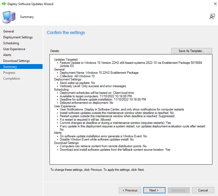Click 'Restart system outside... Suppressed' line
The image size is (218, 196).
coord(117,116)
